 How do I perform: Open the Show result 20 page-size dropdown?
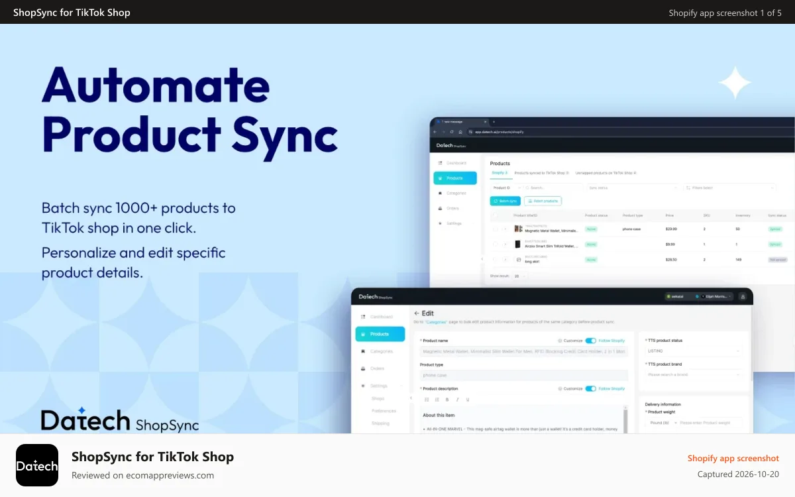click(x=520, y=276)
